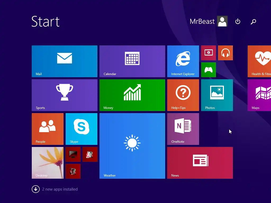This screenshot has height=203, width=271.
Task: Open the News tile
Action: tap(200, 163)
